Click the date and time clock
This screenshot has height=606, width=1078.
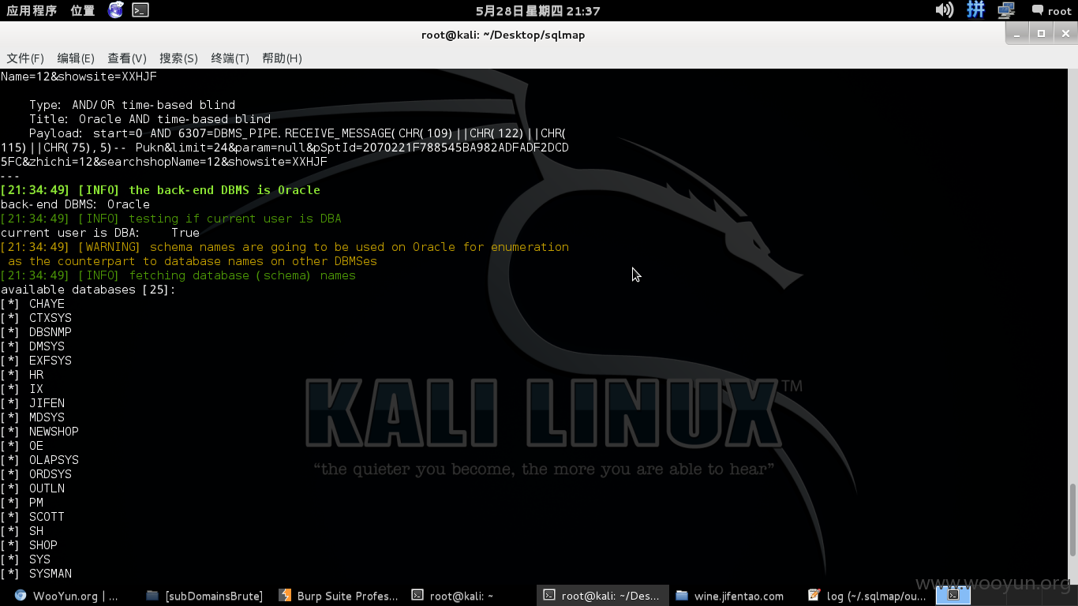click(x=538, y=11)
